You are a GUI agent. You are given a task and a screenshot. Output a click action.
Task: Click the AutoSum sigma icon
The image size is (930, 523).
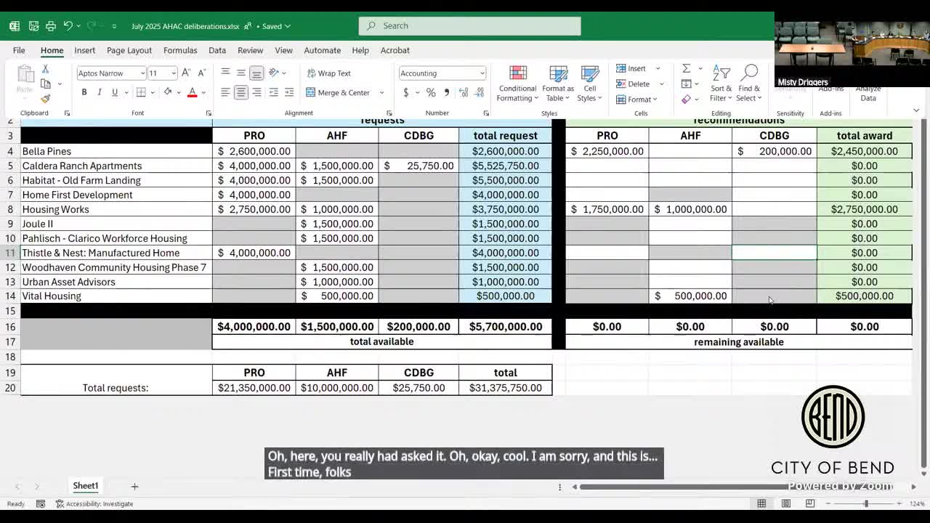(686, 68)
